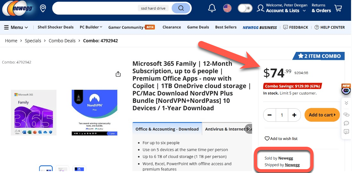Open the Newegg logo home link

18,9
